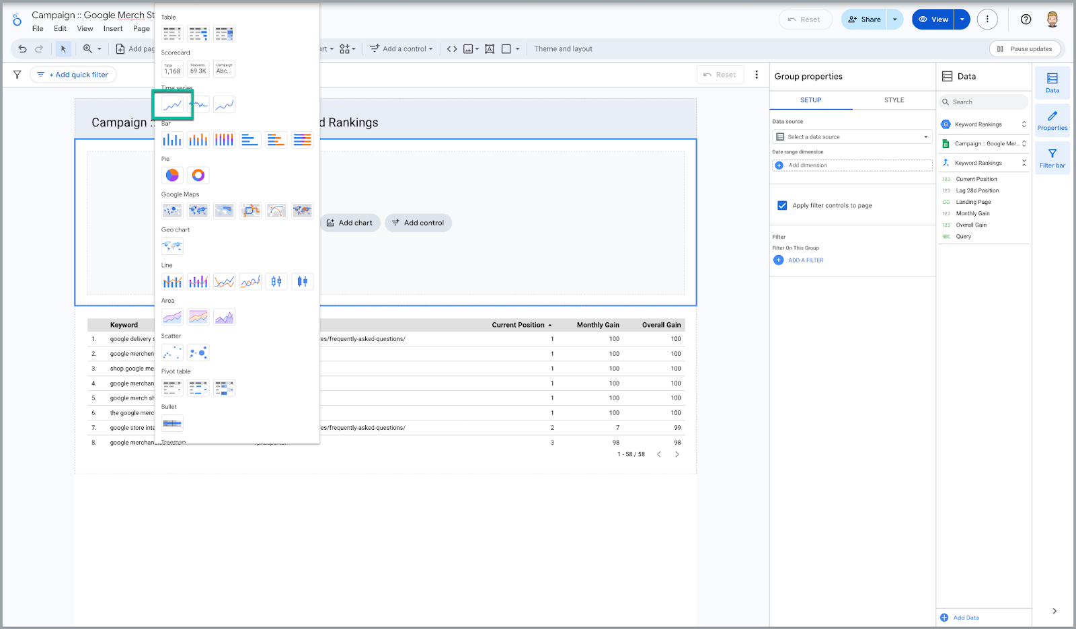Choose the combo line chart icon
This screenshot has height=629, width=1076.
coord(172,281)
